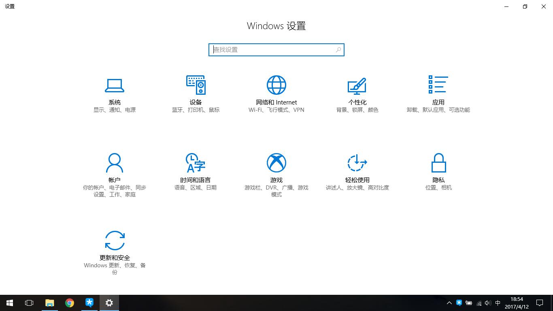Open 时间和语言 (Time & Language) icon

(196, 163)
